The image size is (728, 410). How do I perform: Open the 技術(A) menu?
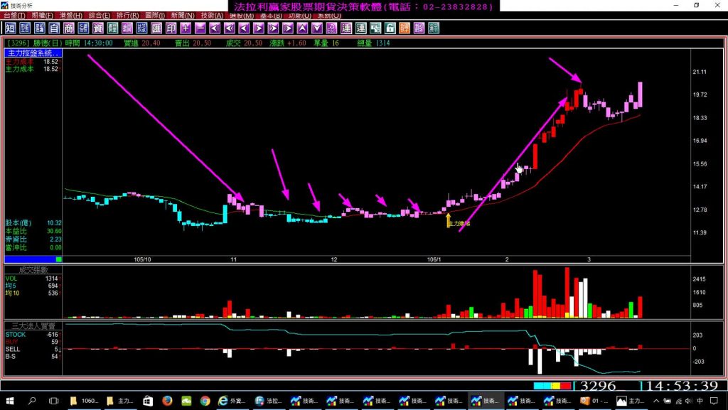(x=210, y=15)
